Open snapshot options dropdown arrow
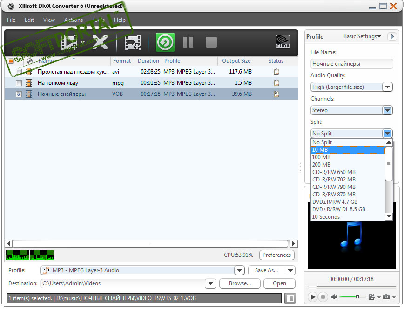The height and width of the screenshot is (309, 404). coord(394,297)
